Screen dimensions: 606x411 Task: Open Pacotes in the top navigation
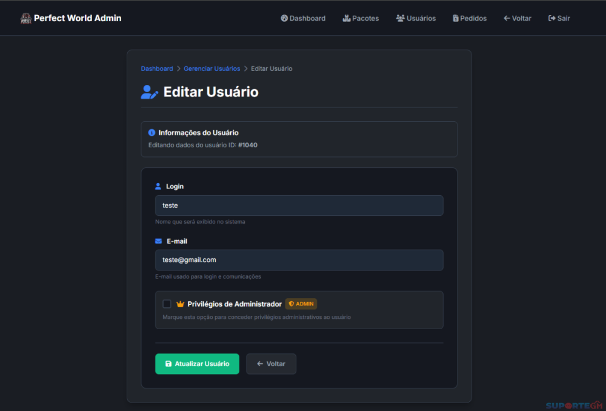click(361, 18)
